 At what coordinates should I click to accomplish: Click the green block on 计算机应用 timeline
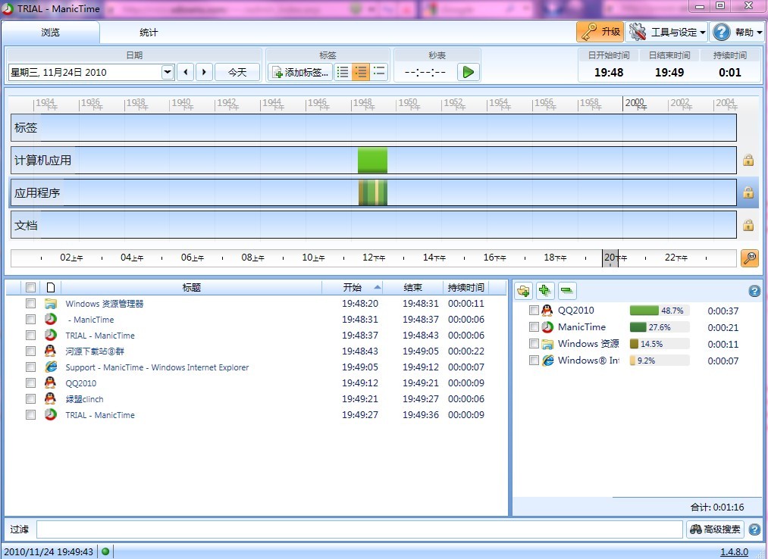click(x=373, y=160)
